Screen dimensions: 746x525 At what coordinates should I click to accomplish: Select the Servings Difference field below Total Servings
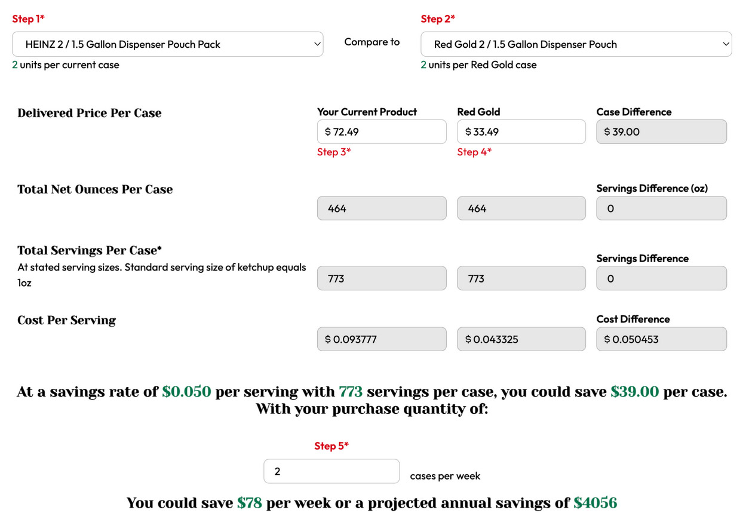pyautogui.click(x=661, y=278)
